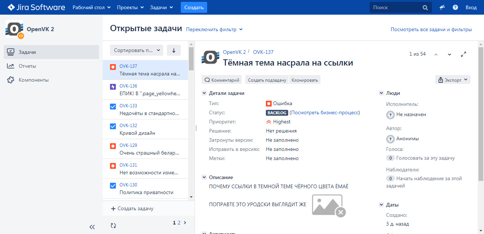Collapse the Описание section

coord(204,178)
